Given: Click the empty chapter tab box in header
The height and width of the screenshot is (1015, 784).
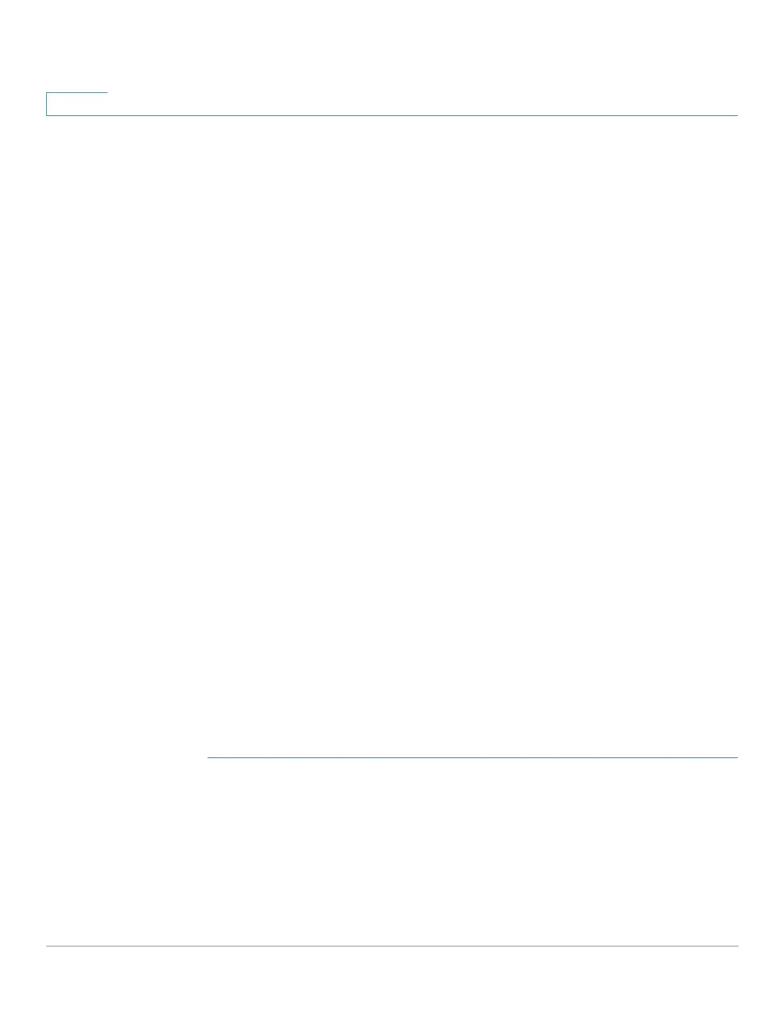Looking at the screenshot, I should point(77,104).
